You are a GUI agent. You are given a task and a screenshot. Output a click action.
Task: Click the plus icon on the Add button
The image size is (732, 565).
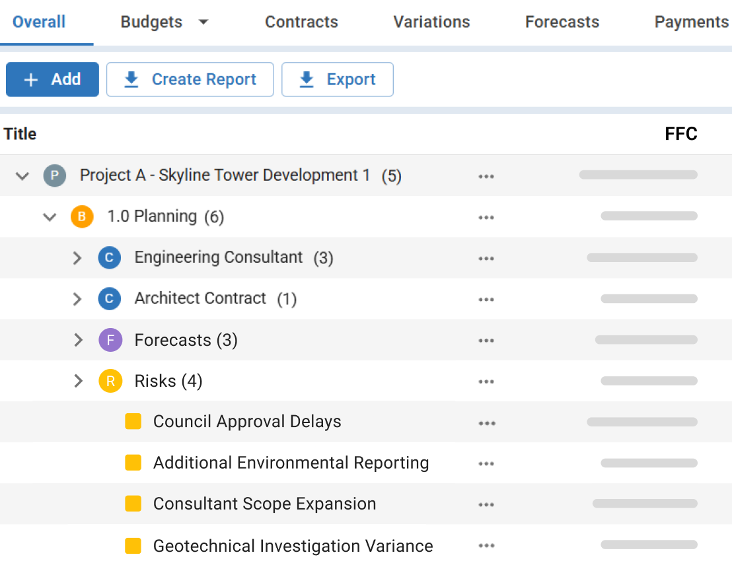pyautogui.click(x=31, y=79)
